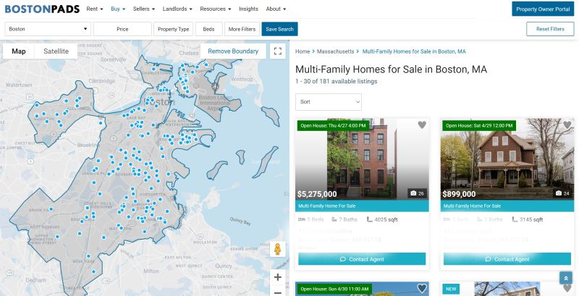Screen dimensions: 579x296
Task: Open More Filters
Action: point(242,29)
